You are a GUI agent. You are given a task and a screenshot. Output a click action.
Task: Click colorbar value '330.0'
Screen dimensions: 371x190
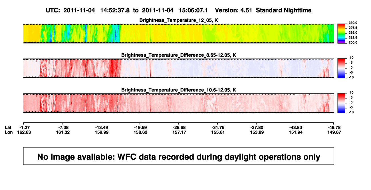click(x=353, y=23)
